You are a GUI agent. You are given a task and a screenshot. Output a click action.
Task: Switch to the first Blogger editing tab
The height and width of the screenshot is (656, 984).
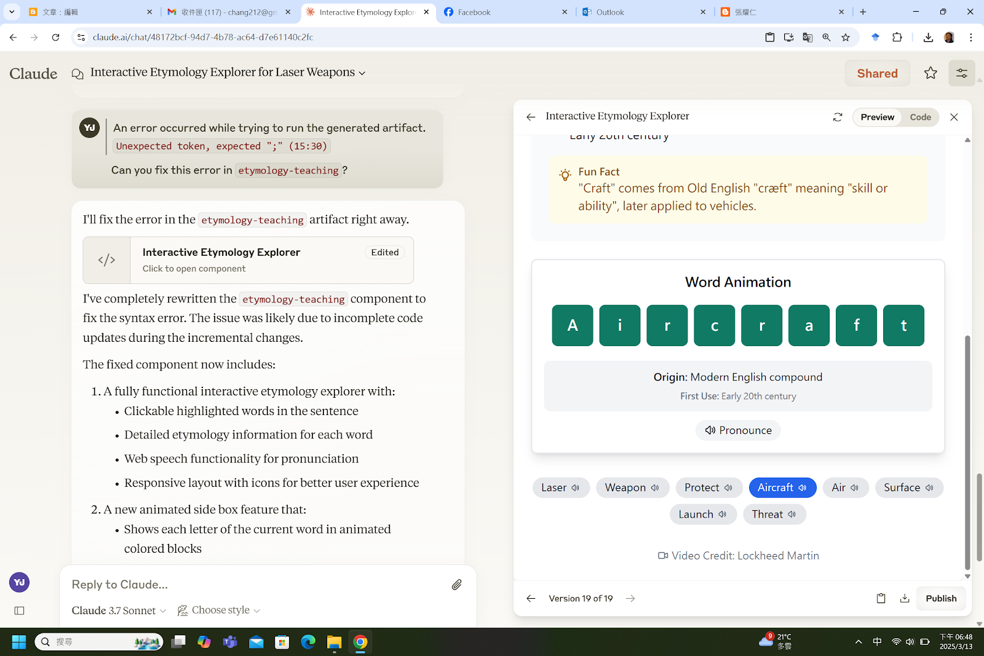click(91, 12)
